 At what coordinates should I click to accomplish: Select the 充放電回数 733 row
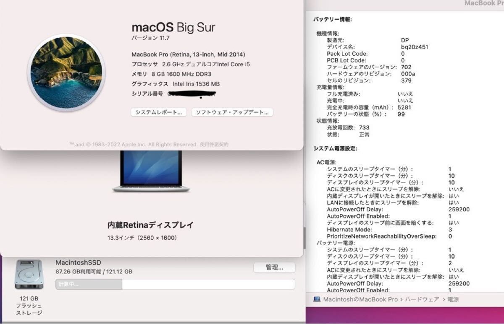pos(348,127)
